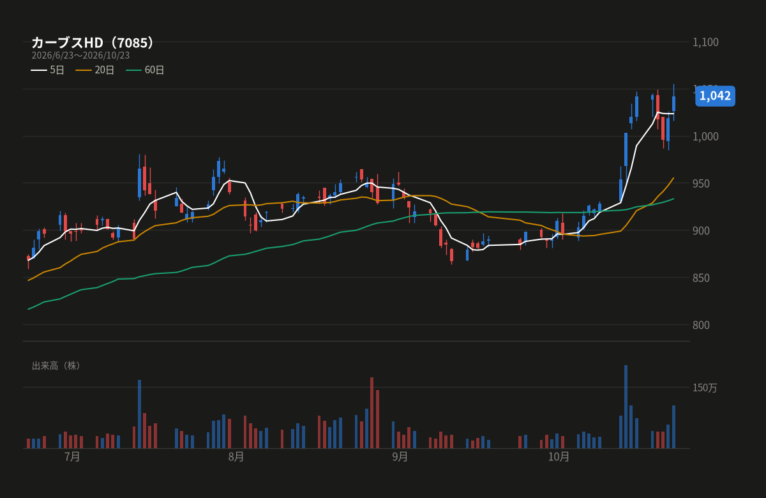Click the 1,000 price axis label
766x498 pixels.
(x=705, y=137)
